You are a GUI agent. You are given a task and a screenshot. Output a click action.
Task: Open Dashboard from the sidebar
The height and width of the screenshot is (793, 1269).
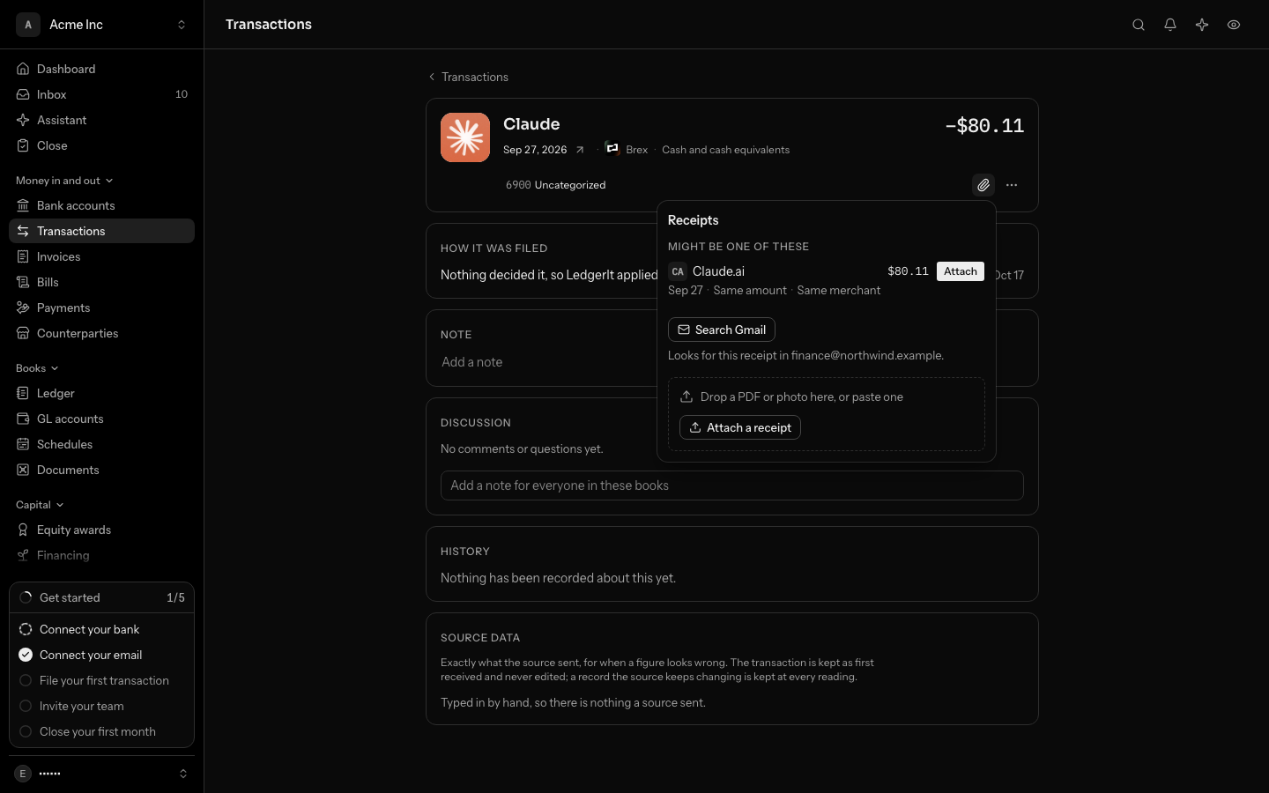pyautogui.click(x=101, y=69)
